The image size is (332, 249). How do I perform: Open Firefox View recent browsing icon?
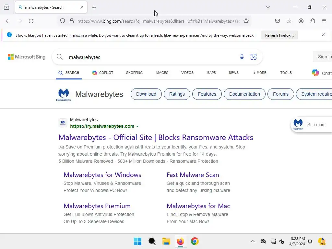(x=6, y=7)
